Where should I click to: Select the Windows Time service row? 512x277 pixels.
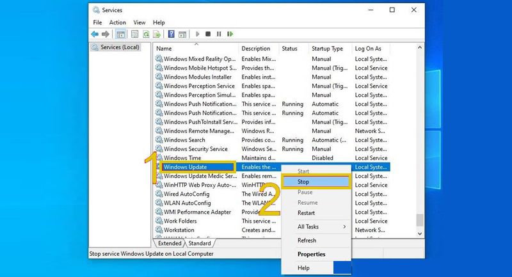click(x=272, y=157)
